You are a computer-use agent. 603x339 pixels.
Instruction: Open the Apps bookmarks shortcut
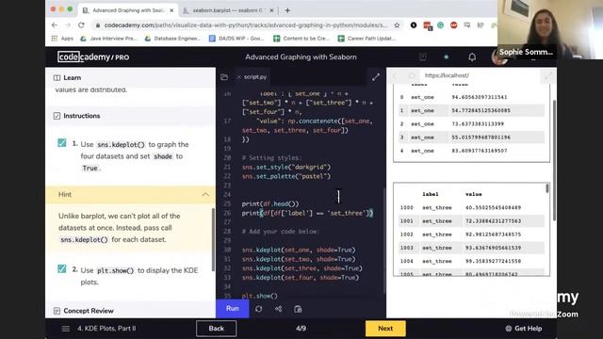pos(62,39)
